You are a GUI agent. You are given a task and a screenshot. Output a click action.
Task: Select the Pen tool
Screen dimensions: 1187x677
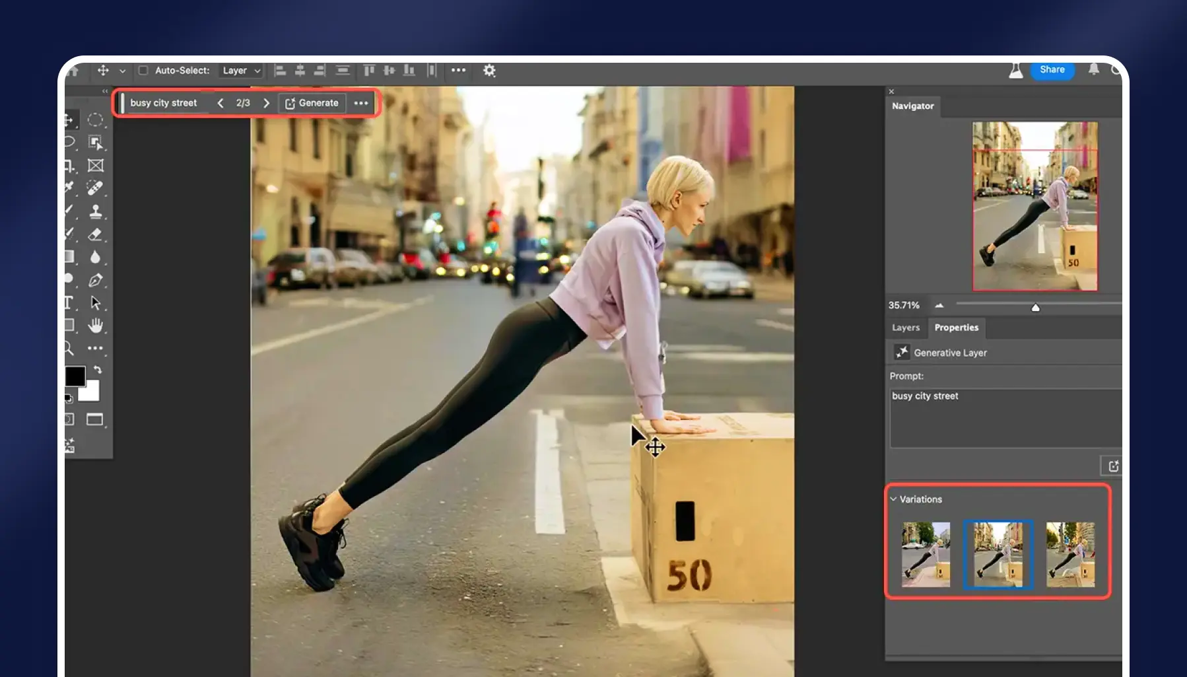[95, 280]
